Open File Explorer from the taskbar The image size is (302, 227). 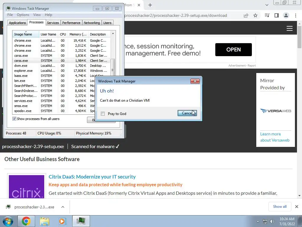coord(45,221)
